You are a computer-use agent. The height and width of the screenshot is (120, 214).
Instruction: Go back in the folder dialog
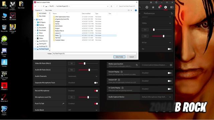pyautogui.click(x=35, y=6)
